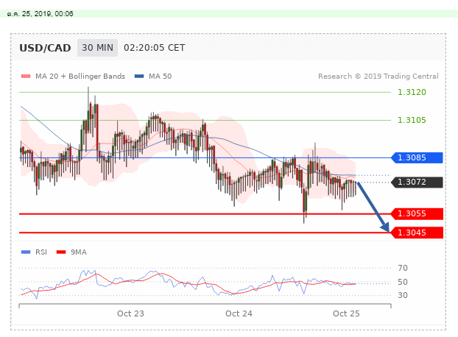Click the RSI legend label

pyautogui.click(x=41, y=252)
